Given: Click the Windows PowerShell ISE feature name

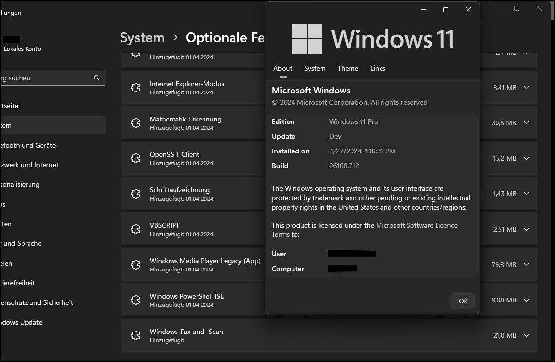Looking at the screenshot, I should point(186,297).
